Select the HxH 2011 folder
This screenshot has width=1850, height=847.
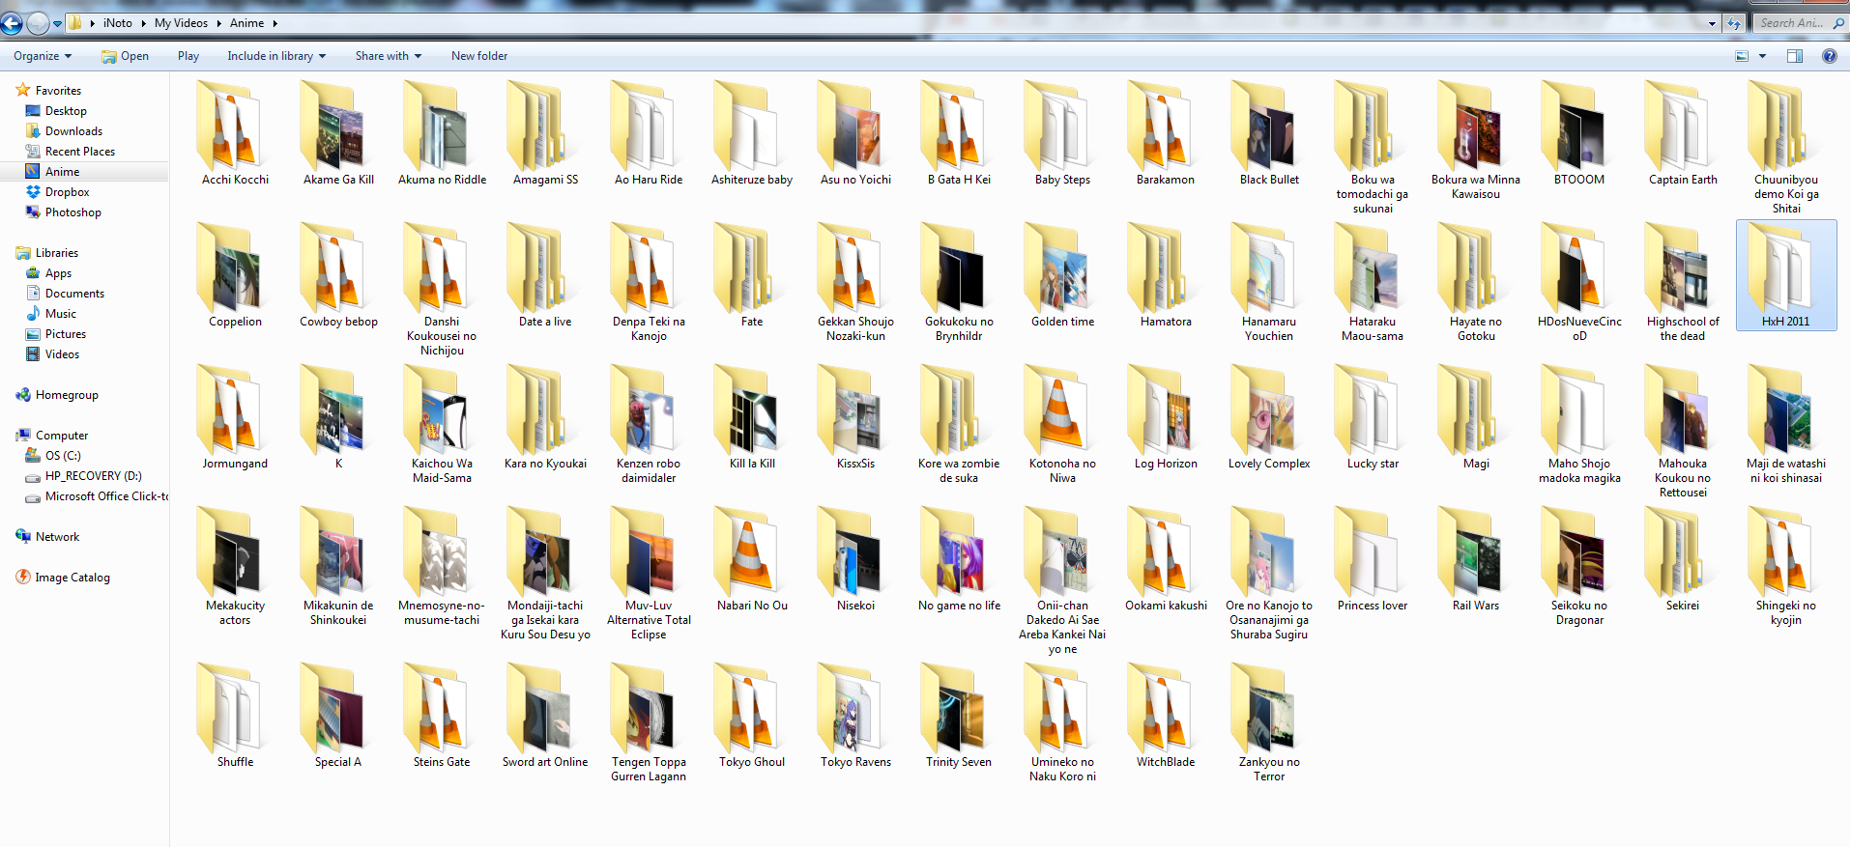pos(1786,275)
